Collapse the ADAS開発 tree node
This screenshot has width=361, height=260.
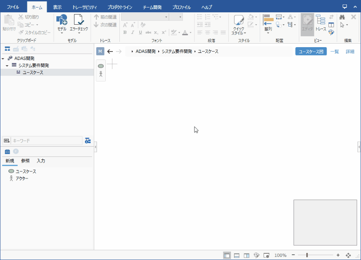3,59
